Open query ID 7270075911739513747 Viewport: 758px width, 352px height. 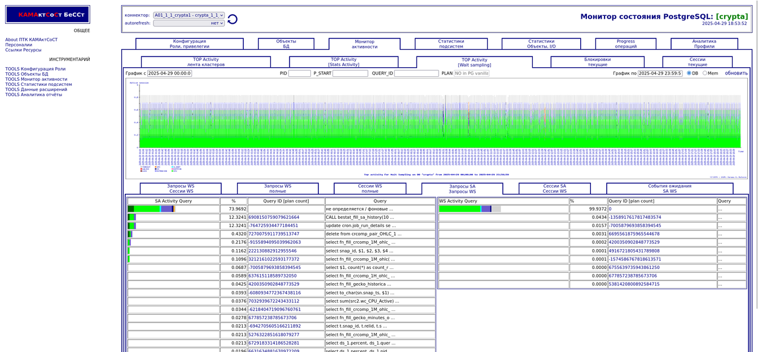(x=274, y=234)
